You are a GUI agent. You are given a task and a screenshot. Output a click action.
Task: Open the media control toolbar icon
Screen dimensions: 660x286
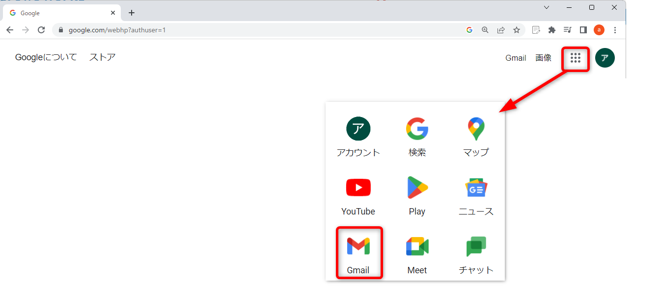568,30
